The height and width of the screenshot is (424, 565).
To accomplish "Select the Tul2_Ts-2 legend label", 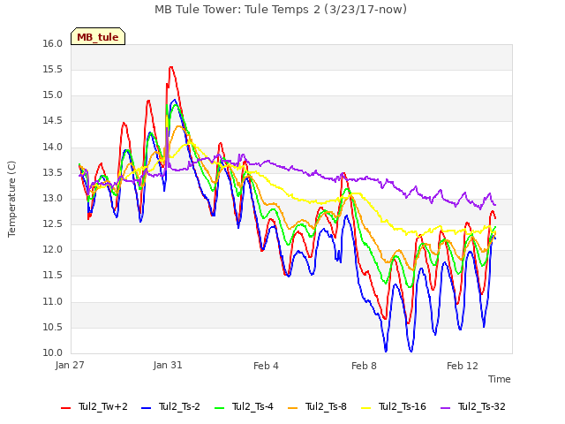I will [x=179, y=406].
